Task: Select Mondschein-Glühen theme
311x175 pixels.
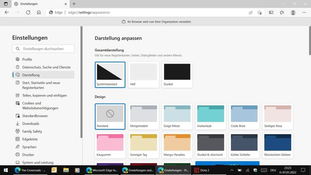Action: tap(278, 145)
